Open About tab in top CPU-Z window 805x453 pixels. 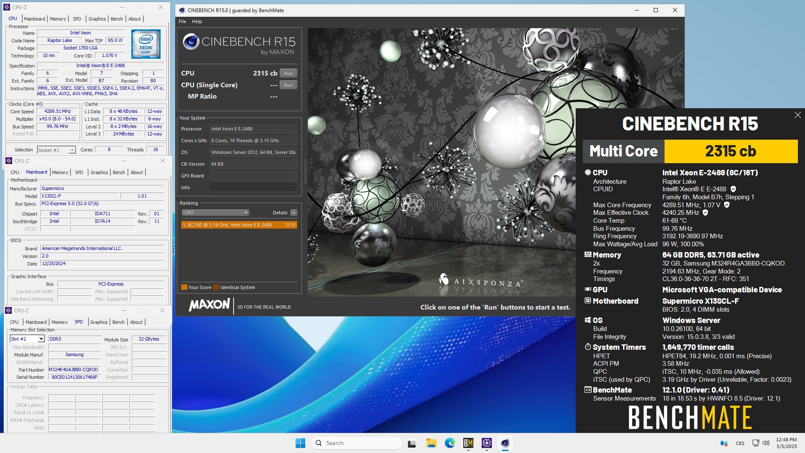pos(135,19)
